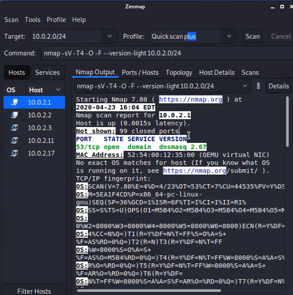Select host 10.0.2.3 in list
Image resolution: width=293 pixels, height=295 pixels.
point(34,128)
